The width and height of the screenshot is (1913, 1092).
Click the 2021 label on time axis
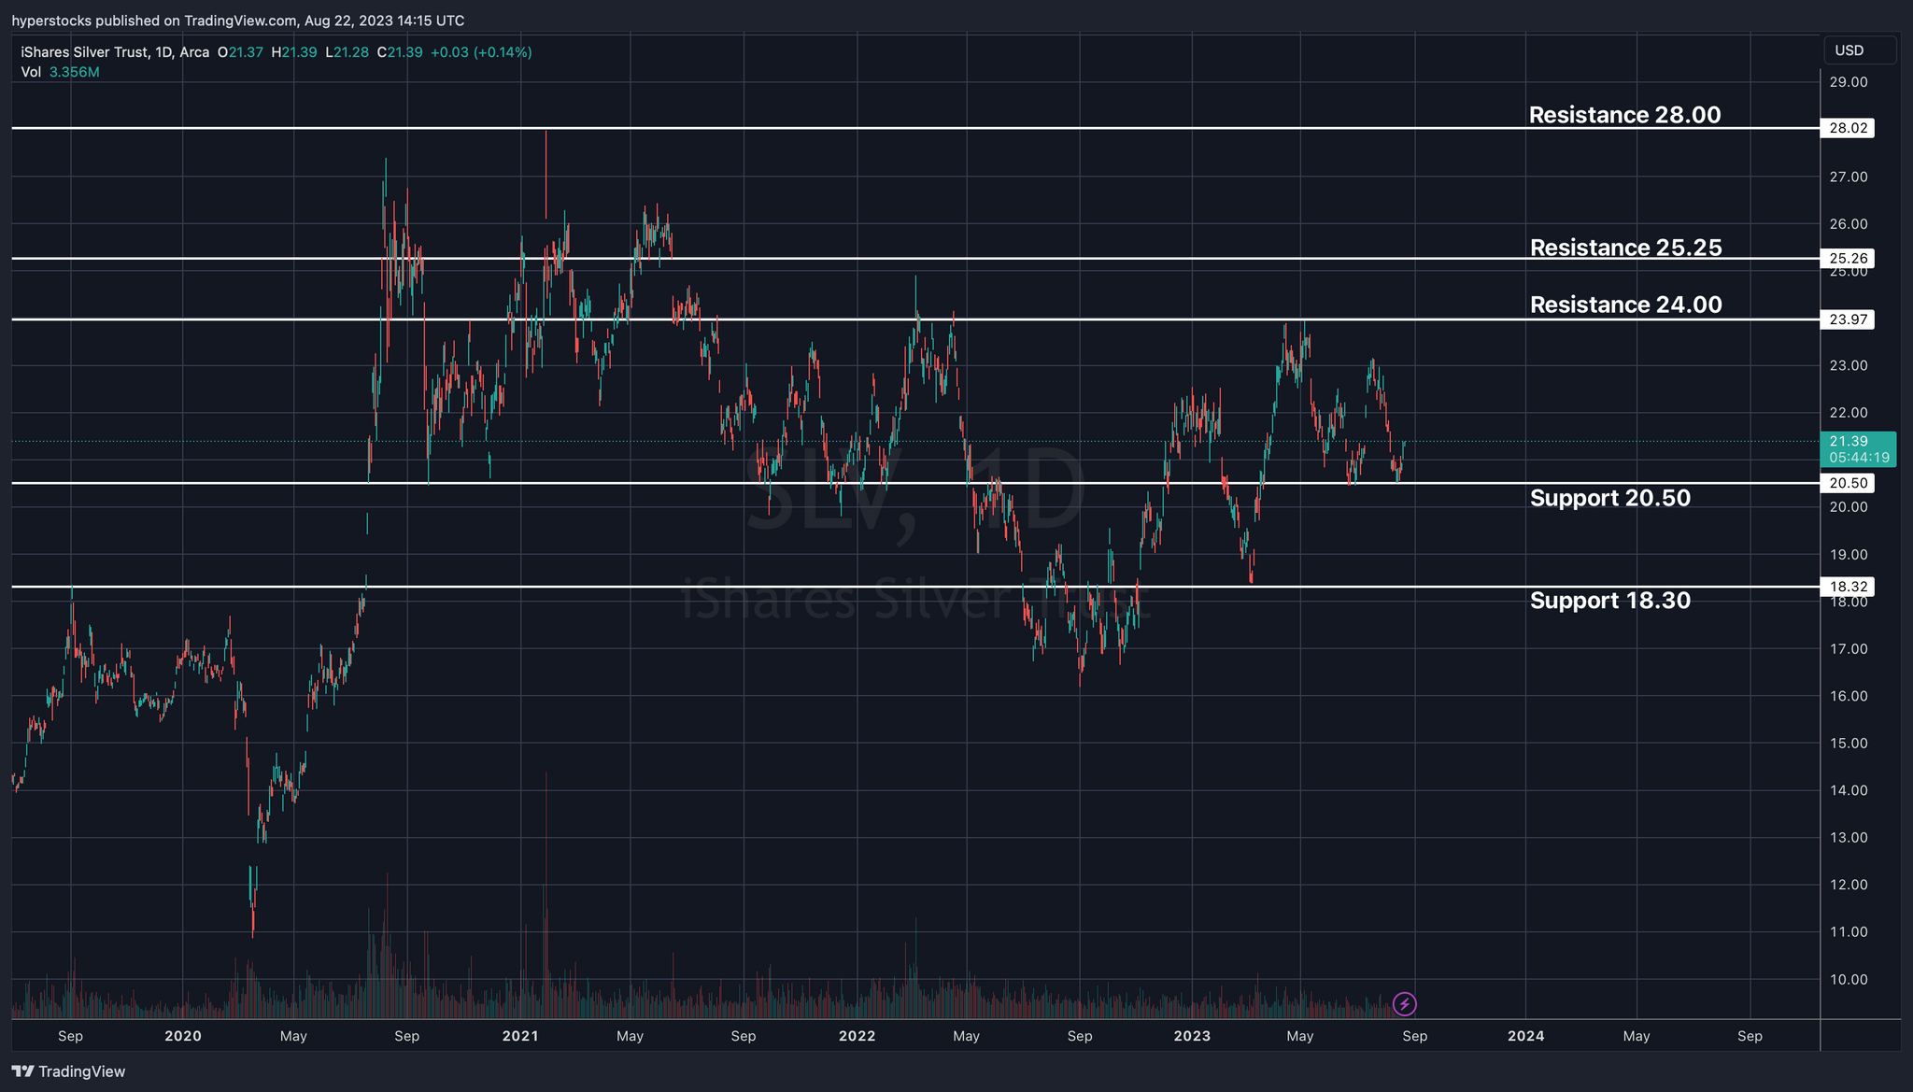(x=519, y=1036)
